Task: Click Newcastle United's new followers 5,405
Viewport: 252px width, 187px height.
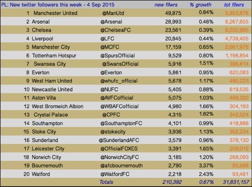Action: 175,89
